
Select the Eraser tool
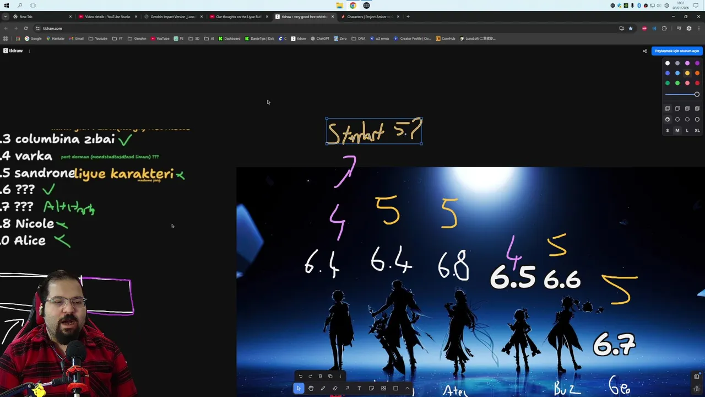pyautogui.click(x=335, y=388)
